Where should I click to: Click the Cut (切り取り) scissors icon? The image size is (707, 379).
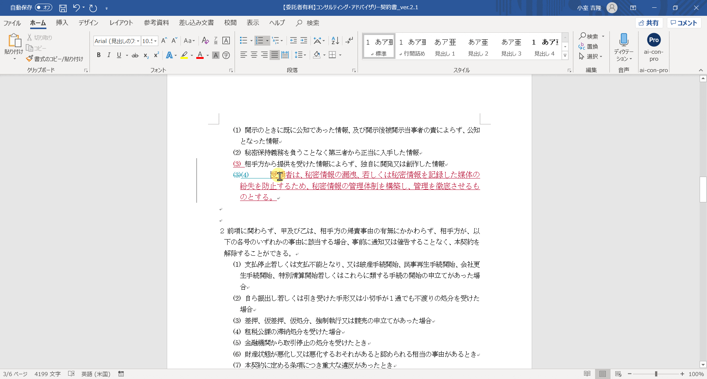coord(29,38)
